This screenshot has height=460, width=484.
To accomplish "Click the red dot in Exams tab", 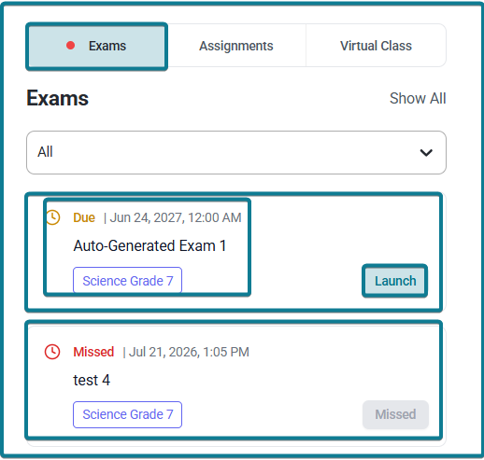I will tap(71, 46).
